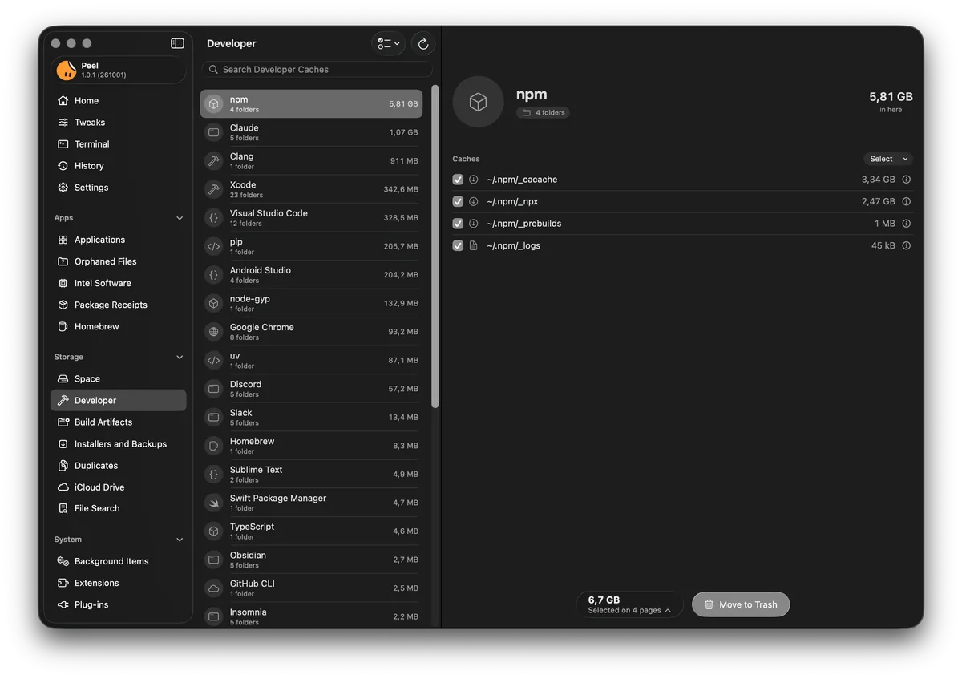
Task: Open Build Artifacts in the sidebar
Action: pyautogui.click(x=119, y=422)
